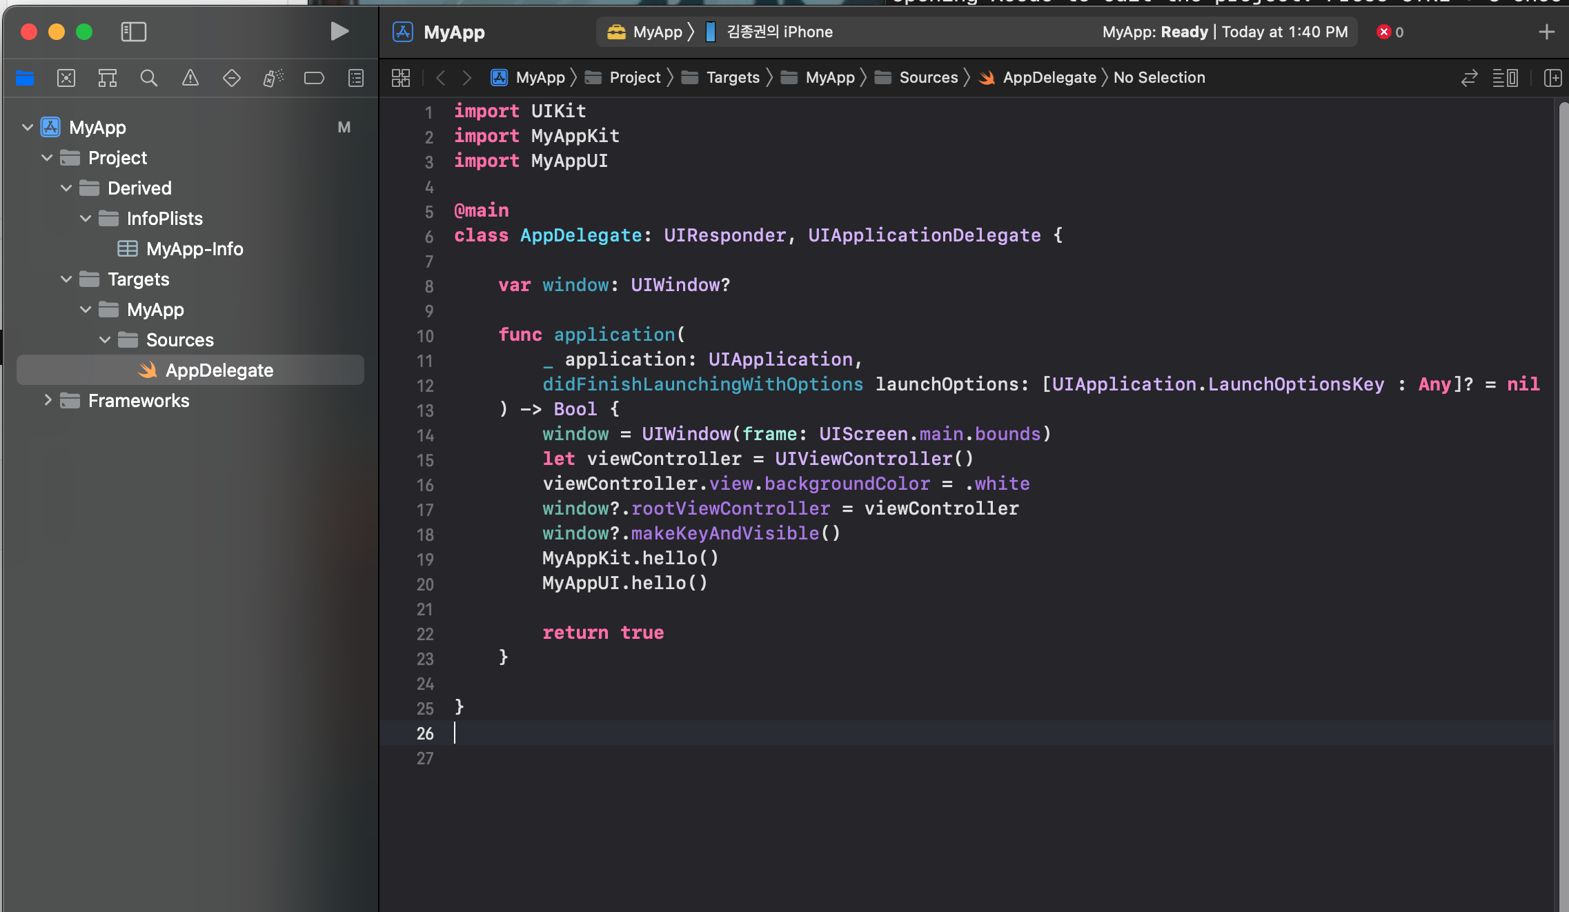1569x912 pixels.
Task: Open the Issue navigator warning icon
Action: (x=190, y=78)
